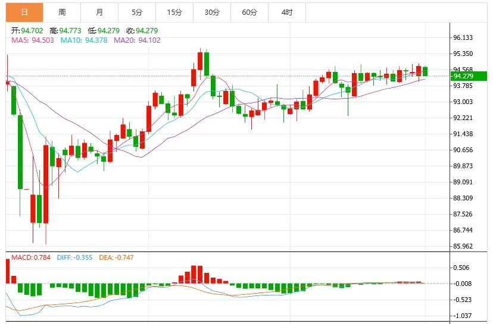Click the -0.523 MACD axis label

point(462,300)
